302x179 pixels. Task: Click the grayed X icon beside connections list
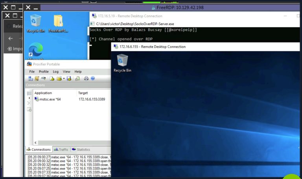(29, 103)
